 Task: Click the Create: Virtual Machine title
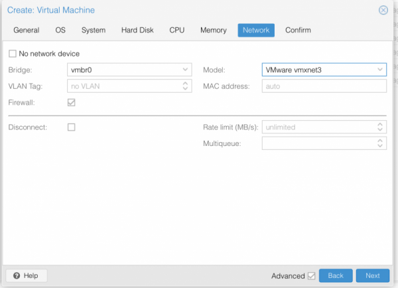pos(51,10)
